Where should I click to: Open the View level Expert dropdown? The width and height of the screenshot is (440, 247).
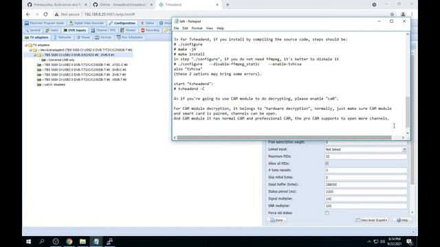[x=371, y=220]
